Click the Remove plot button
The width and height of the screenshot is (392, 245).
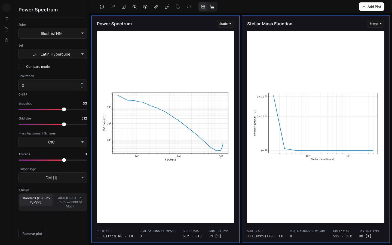coord(32,234)
